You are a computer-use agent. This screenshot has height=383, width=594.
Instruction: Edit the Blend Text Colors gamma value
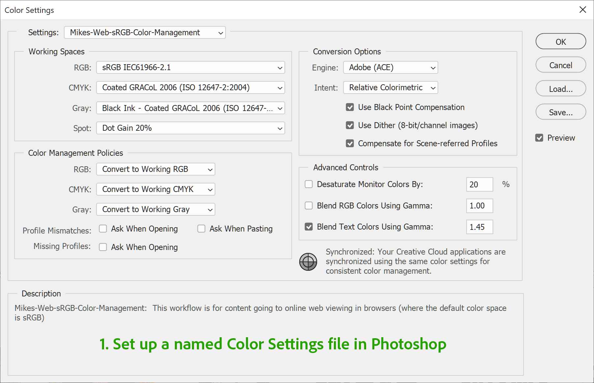pos(479,227)
